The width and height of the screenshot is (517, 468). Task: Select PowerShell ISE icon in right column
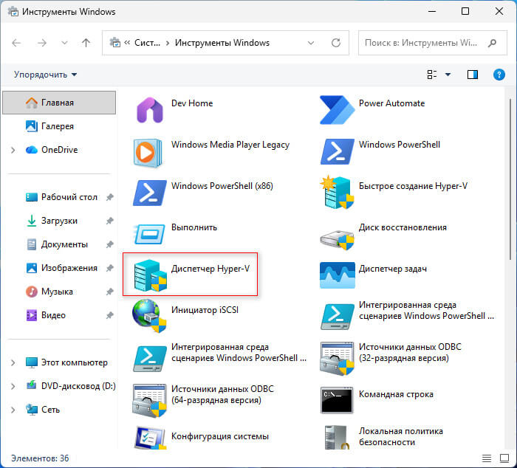[337, 317]
